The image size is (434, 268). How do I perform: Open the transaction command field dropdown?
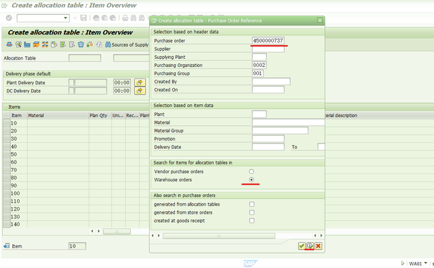point(66,18)
